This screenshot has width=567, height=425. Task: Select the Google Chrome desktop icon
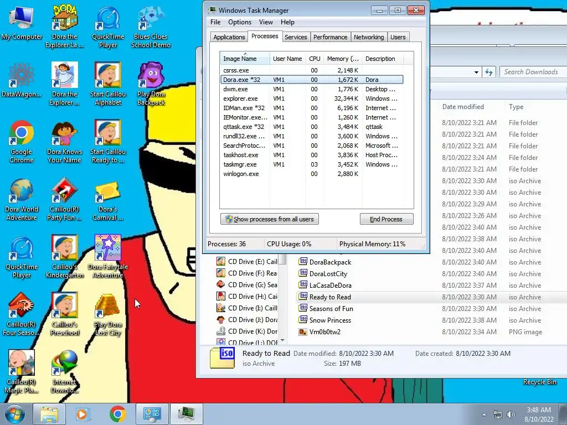pyautogui.click(x=22, y=142)
